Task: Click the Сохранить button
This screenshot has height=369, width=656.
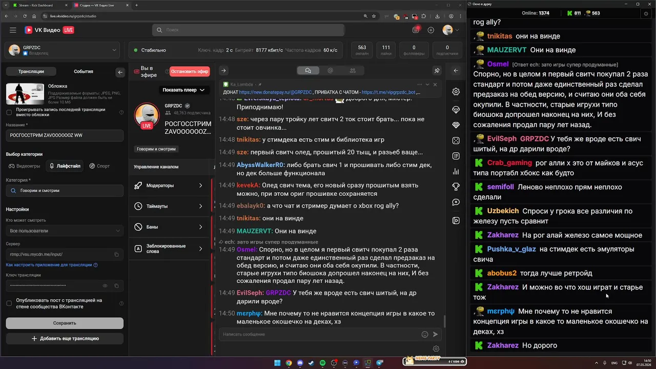Action: pyautogui.click(x=65, y=323)
